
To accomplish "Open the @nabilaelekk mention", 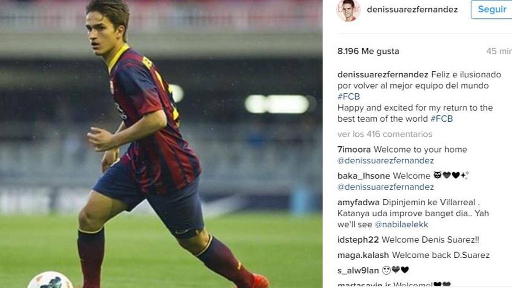I will pos(401,224).
